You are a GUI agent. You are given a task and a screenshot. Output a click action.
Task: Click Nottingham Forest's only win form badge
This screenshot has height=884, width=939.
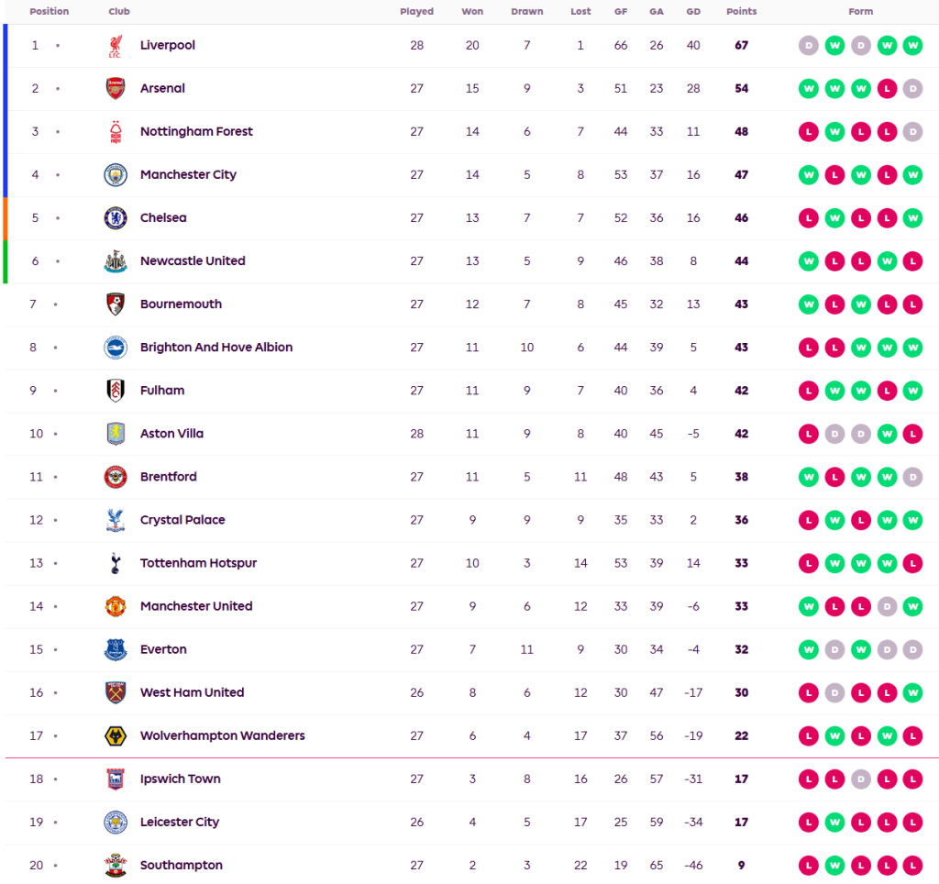pos(834,132)
